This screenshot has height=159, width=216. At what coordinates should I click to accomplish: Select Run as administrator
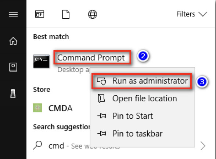coord(143,81)
